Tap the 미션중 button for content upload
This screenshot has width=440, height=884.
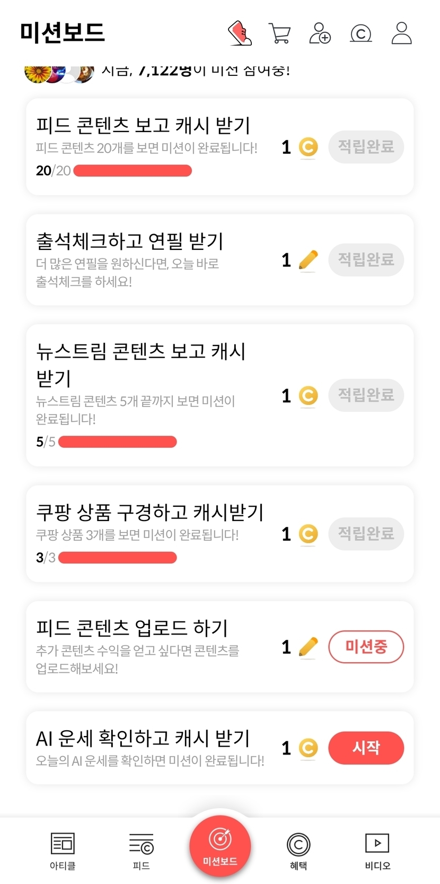click(x=366, y=647)
